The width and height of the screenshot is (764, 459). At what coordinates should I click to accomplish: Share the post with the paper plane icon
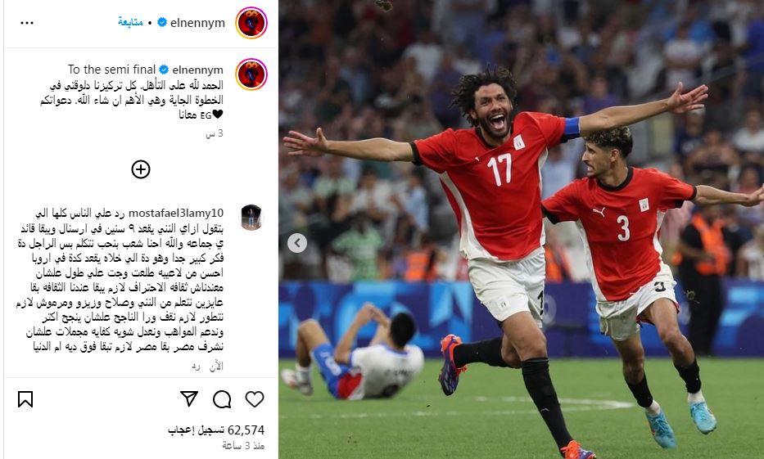[189, 398]
